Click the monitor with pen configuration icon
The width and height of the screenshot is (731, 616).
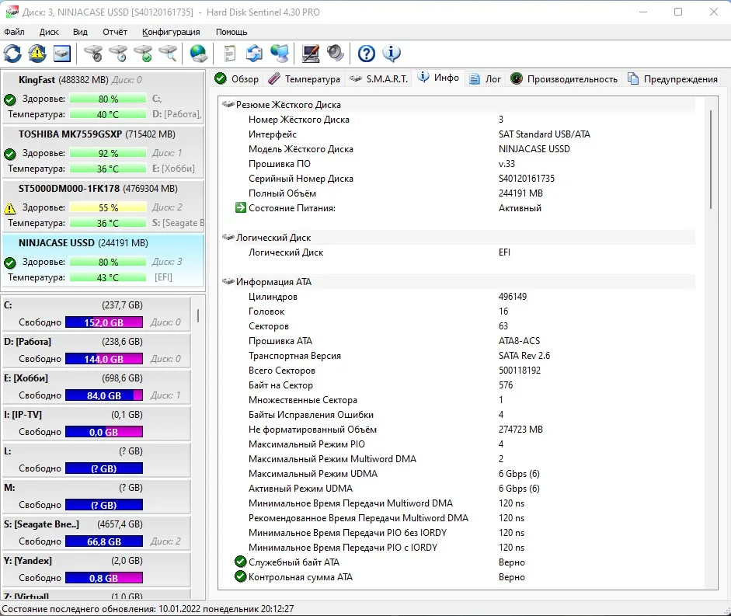click(310, 54)
